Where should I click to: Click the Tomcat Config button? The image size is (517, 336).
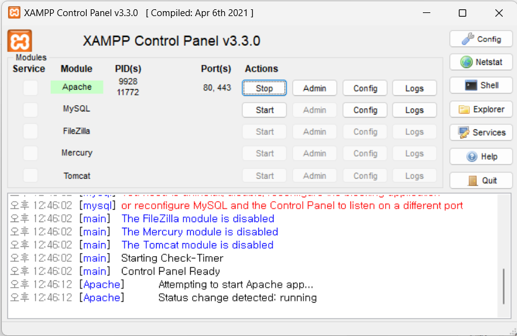(365, 176)
